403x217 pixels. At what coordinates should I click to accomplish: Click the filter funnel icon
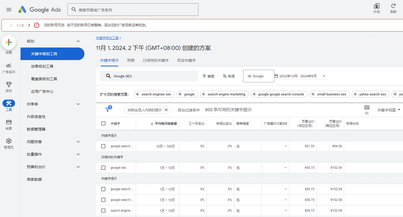pos(108,109)
